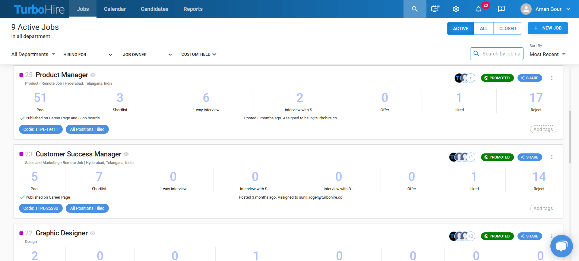
Task: Click the page vertical scrollbar
Action: pos(570,137)
